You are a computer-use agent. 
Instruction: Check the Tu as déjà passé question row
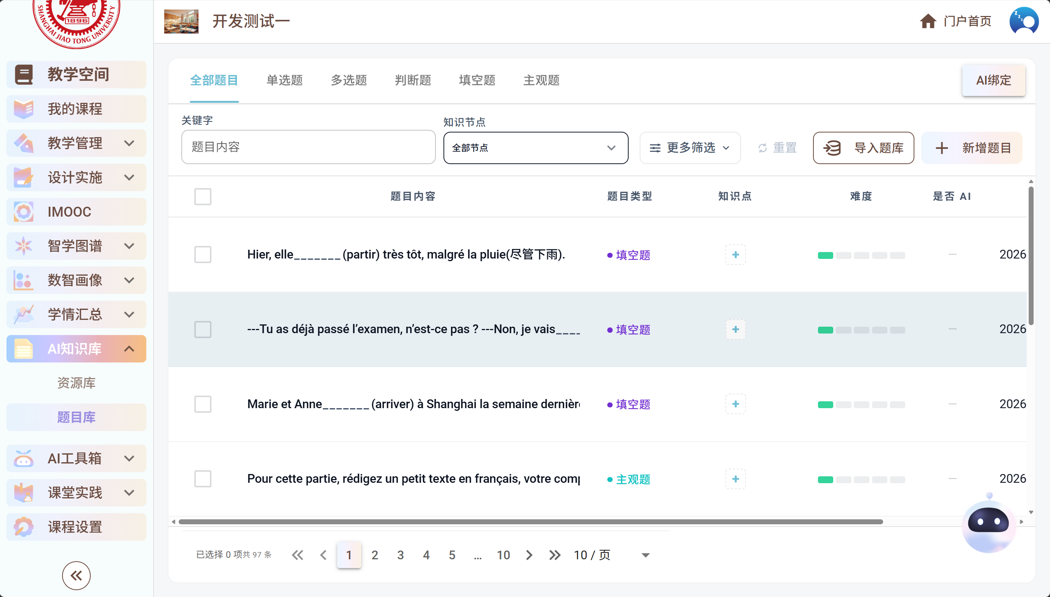[203, 329]
